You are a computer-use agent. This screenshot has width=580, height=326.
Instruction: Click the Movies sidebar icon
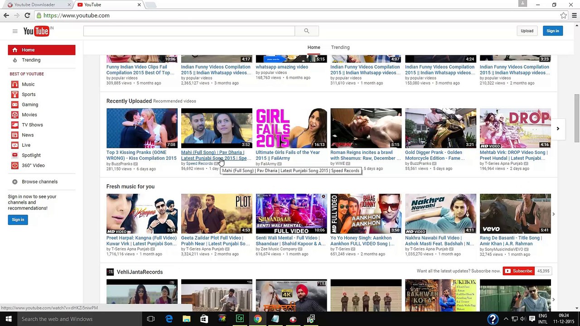tap(15, 115)
